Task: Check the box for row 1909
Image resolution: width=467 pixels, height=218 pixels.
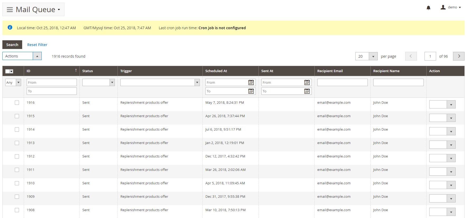Action: pos(17,197)
